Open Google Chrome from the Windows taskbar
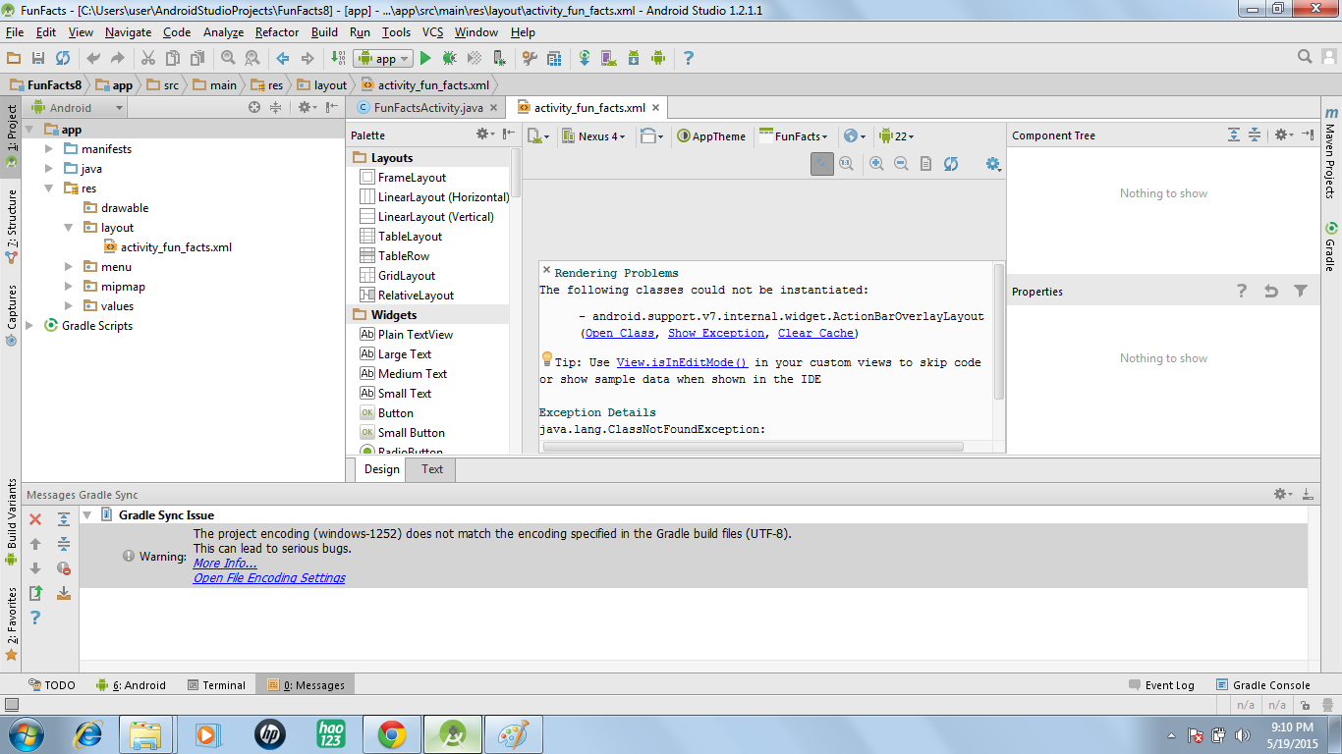 (x=392, y=734)
